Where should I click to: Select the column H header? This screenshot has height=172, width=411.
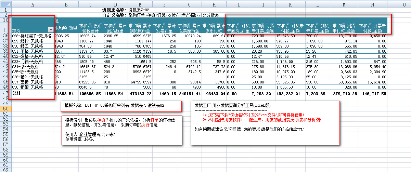pyautogui.click(x=214, y=4)
